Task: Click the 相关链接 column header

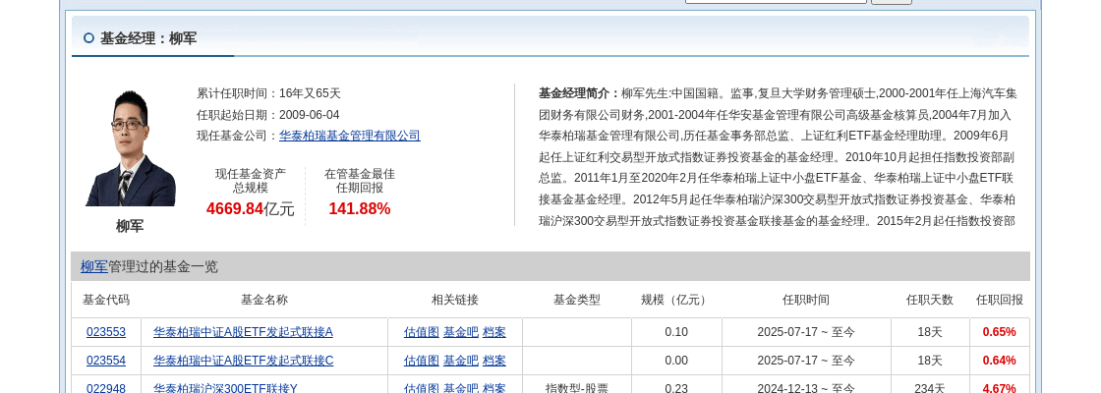Action: tap(455, 300)
